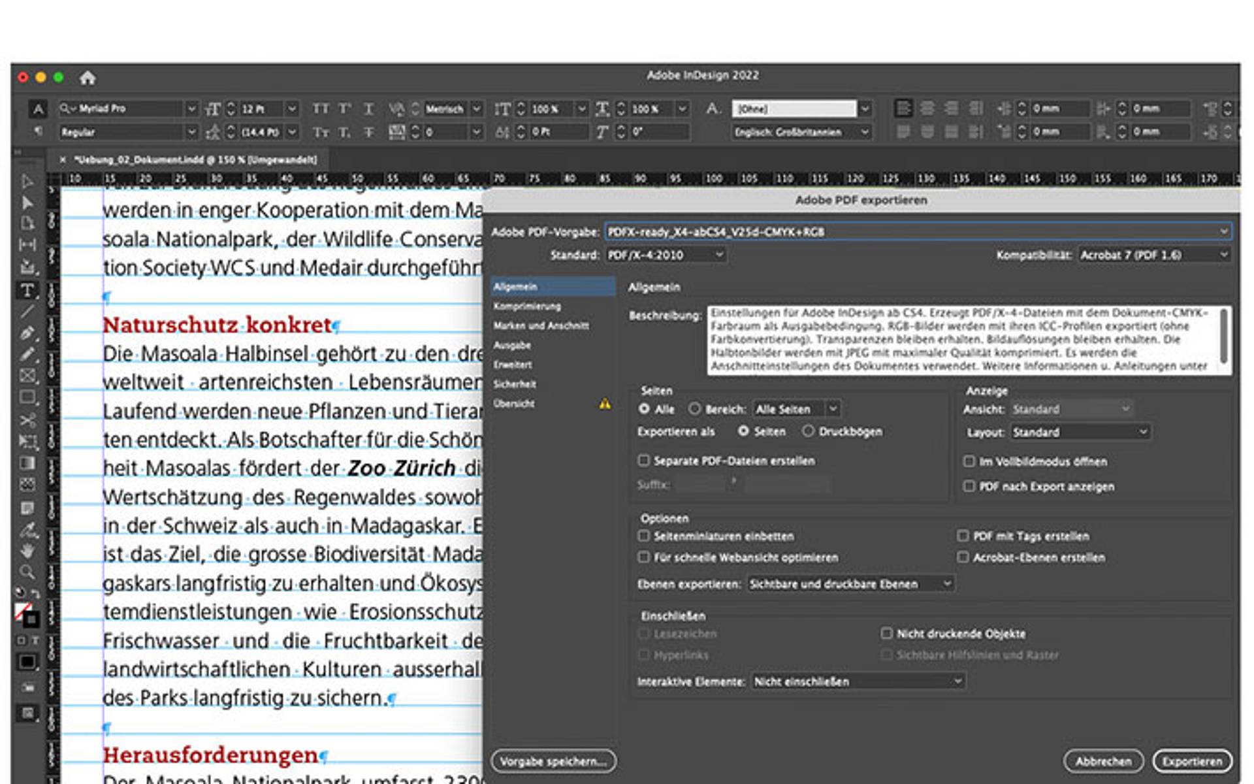Select the Direct Selection tool
The height and width of the screenshot is (784, 1254).
(27, 203)
